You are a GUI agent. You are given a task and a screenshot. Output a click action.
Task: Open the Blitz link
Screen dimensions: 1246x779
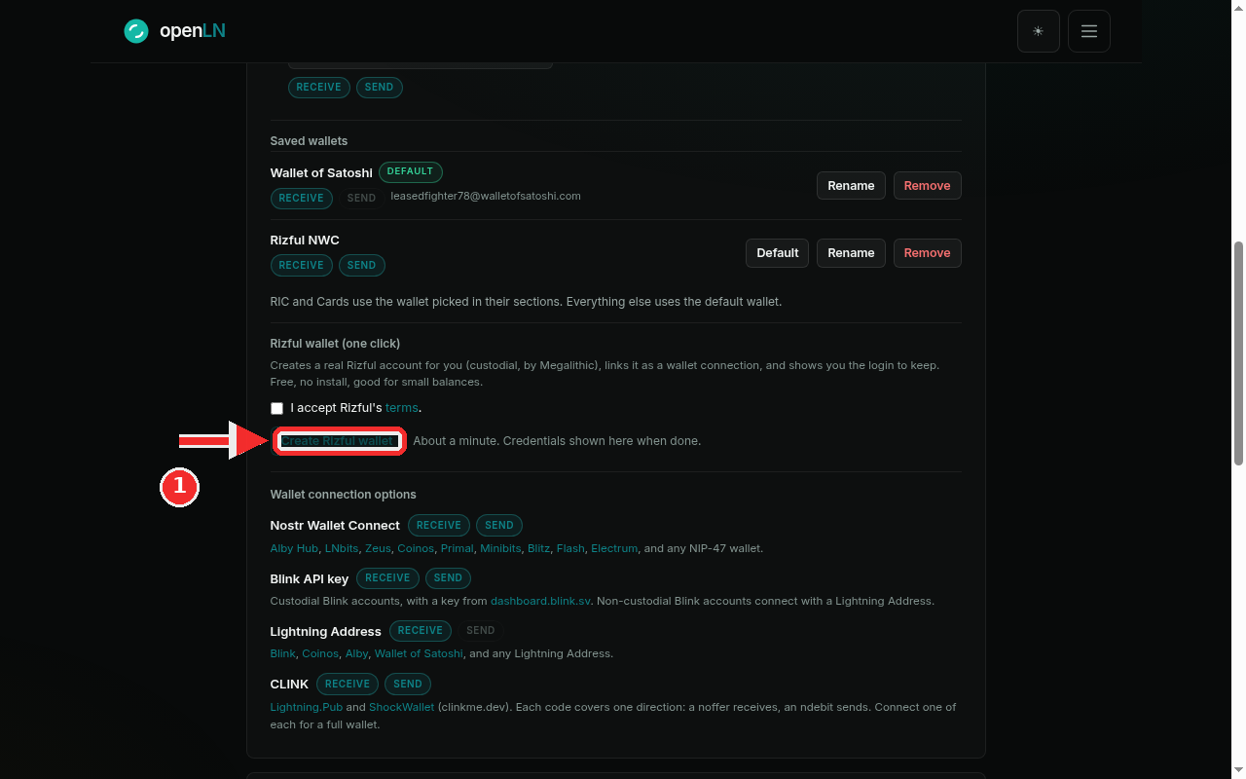click(x=538, y=548)
